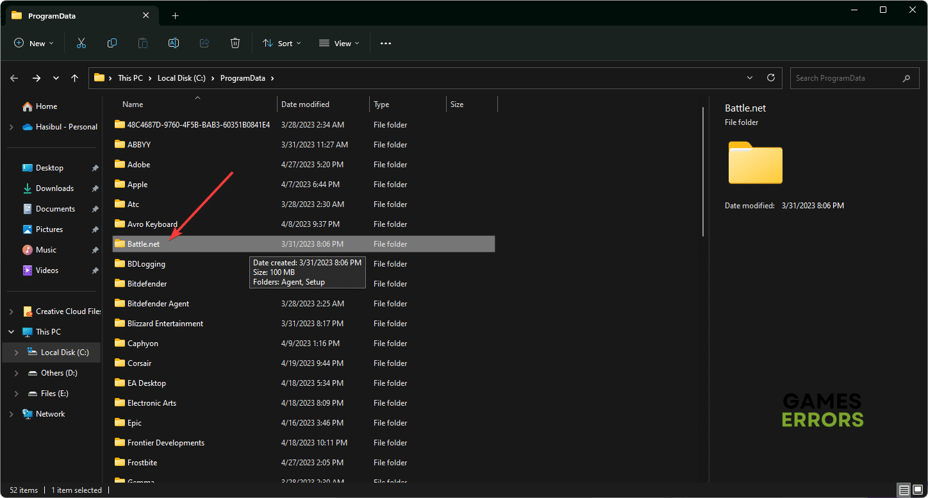Navigate back with the Back arrow

(15, 78)
